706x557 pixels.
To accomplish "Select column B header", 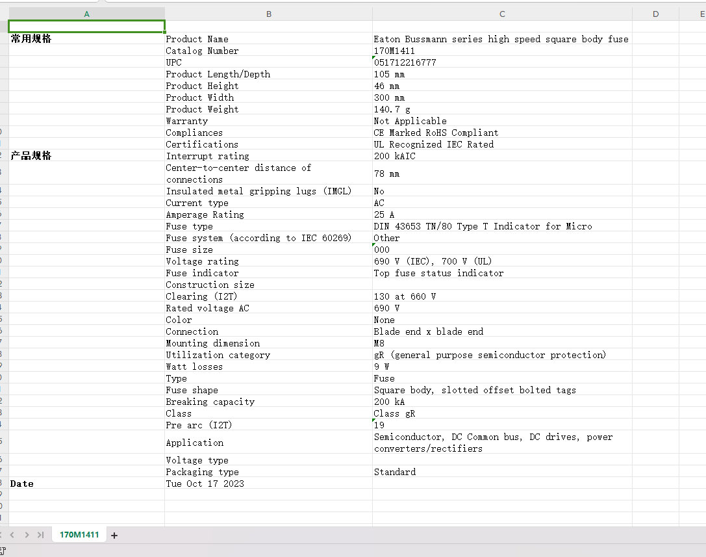I will tap(269, 14).
